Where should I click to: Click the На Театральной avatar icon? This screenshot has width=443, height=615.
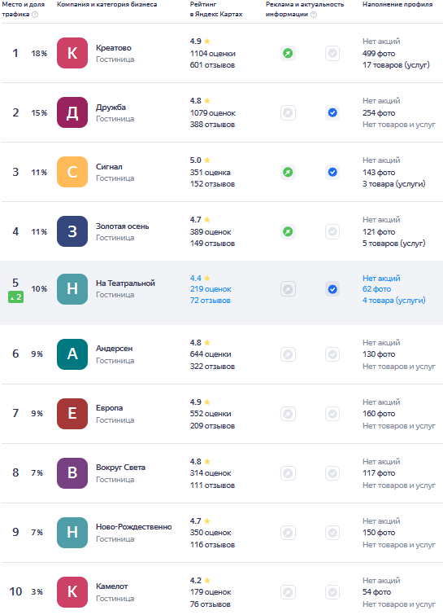tap(72, 289)
